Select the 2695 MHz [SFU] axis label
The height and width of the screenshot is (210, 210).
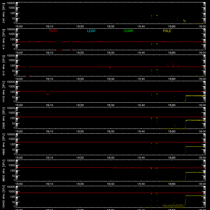pos(3,118)
